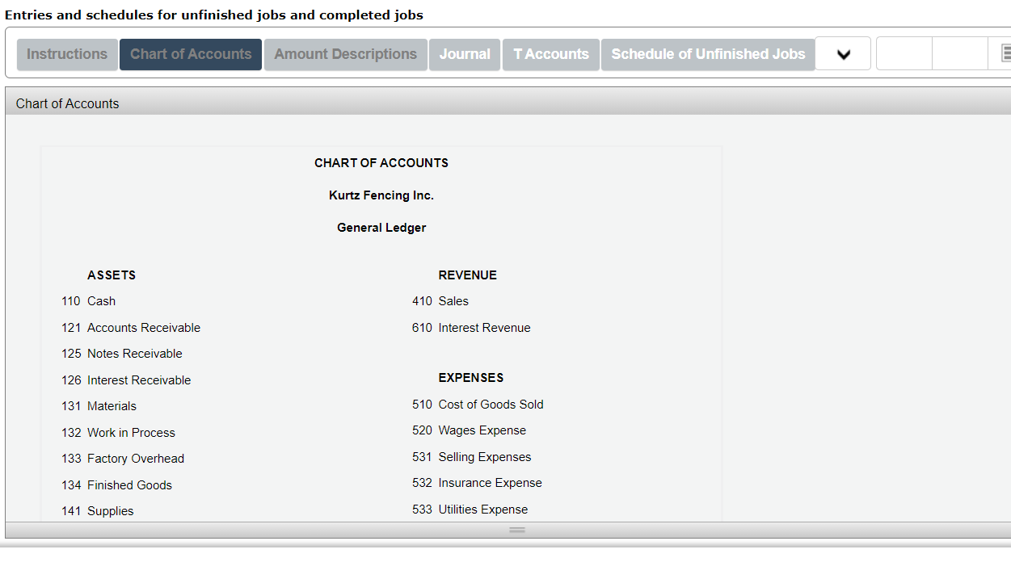The width and height of the screenshot is (1011, 562).
Task: Click the vertical scrollbar on the right
Action: pyautogui.click(x=1007, y=323)
